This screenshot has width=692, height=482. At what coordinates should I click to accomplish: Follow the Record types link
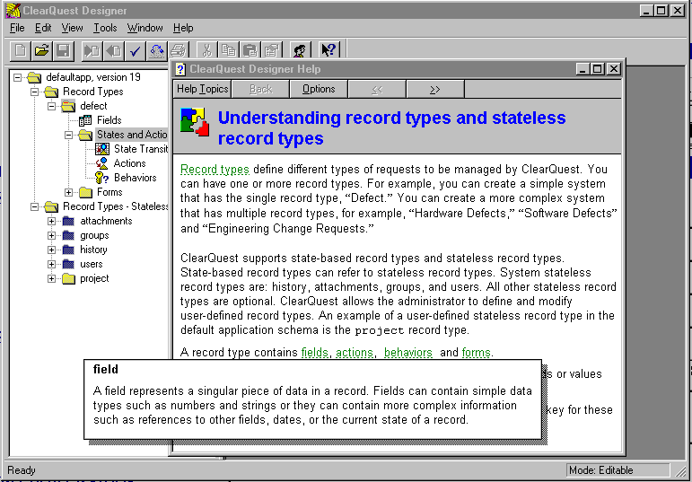215,170
